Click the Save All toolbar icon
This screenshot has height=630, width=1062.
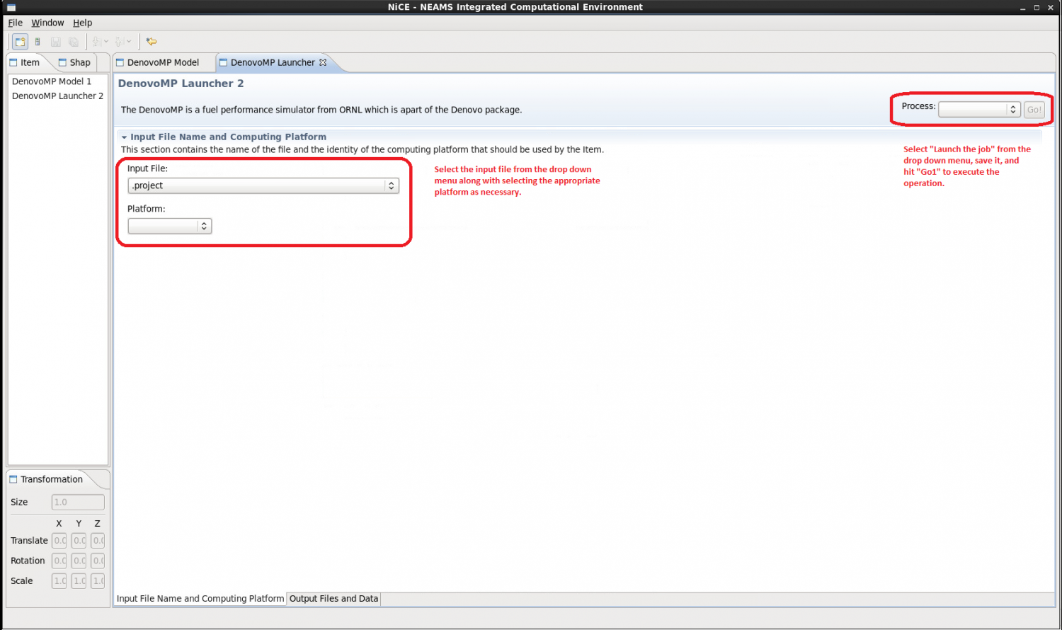74,42
